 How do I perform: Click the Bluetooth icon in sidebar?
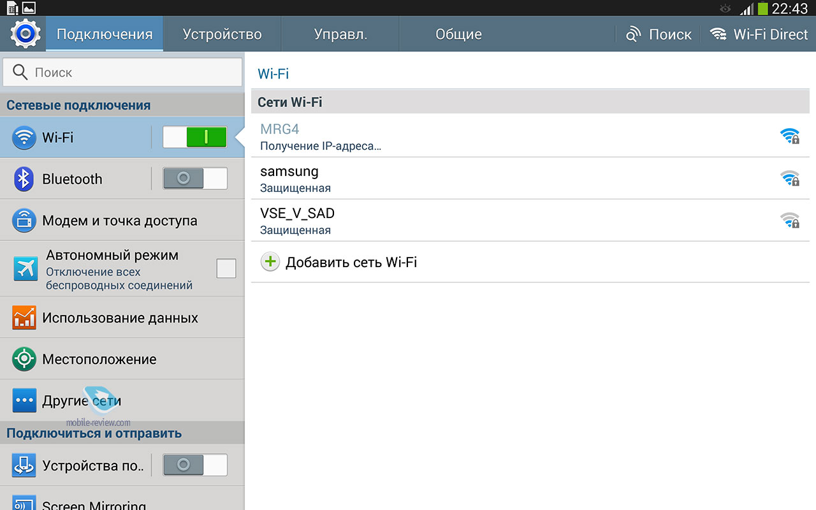pos(24,179)
